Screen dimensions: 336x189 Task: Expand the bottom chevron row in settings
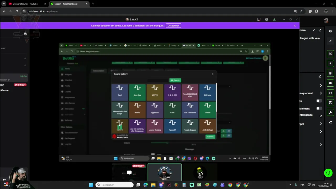(321, 145)
